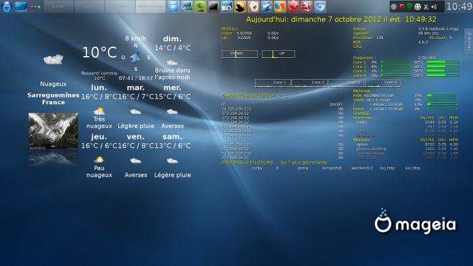Open the red wrench tools control center
This screenshot has width=473, height=266.
tap(307, 7)
